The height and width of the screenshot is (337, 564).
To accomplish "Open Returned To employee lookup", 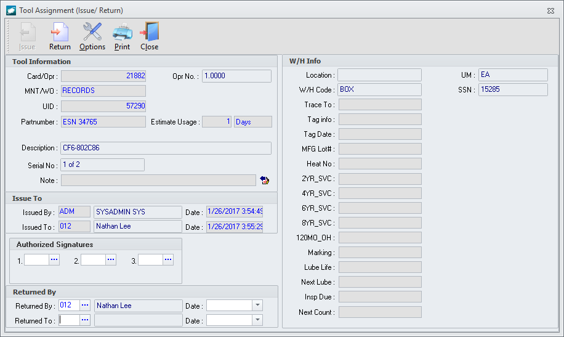I will click(x=85, y=320).
